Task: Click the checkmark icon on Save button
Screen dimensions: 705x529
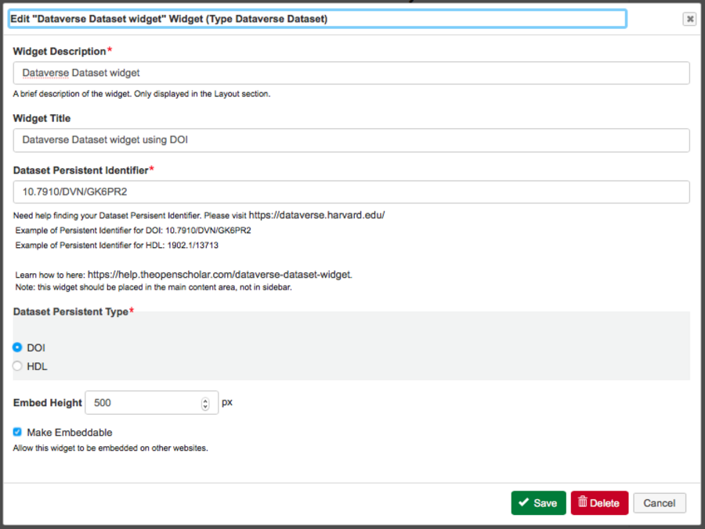Action: 523,503
